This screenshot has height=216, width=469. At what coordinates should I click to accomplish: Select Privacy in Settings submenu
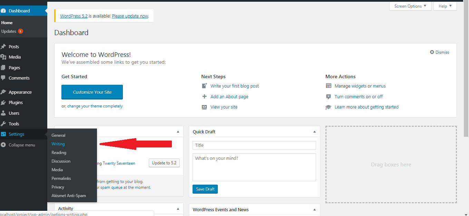coord(58,187)
